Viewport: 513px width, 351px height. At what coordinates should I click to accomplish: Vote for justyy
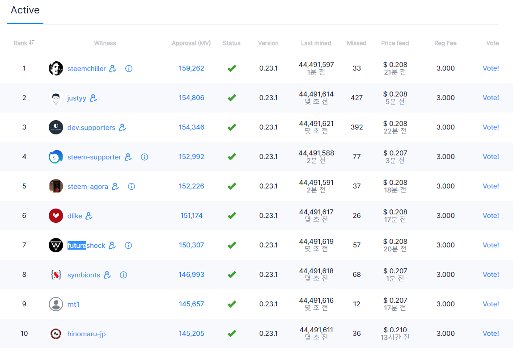coord(491,98)
